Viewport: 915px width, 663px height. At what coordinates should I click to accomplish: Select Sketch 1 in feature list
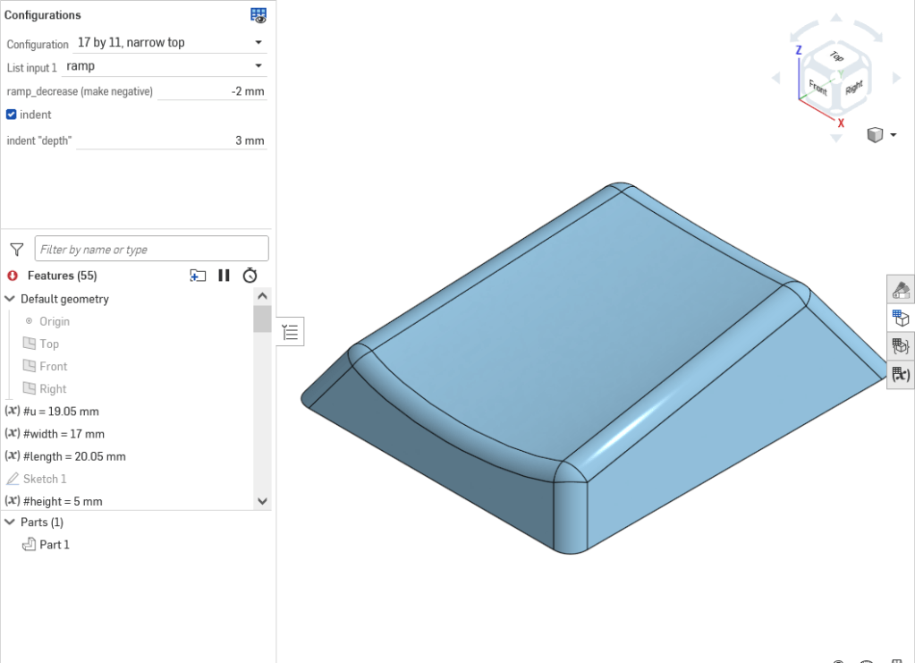(x=45, y=479)
